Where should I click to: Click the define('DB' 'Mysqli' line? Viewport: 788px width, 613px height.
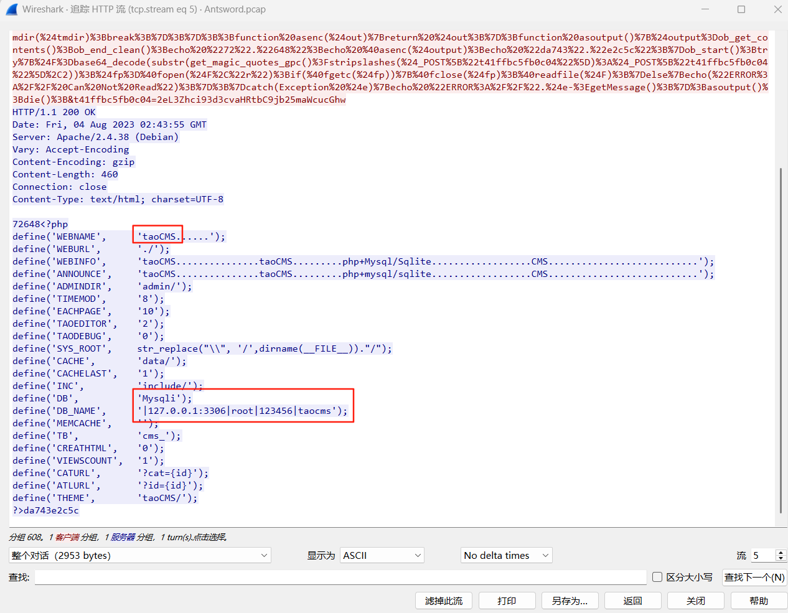pyautogui.click(x=102, y=398)
